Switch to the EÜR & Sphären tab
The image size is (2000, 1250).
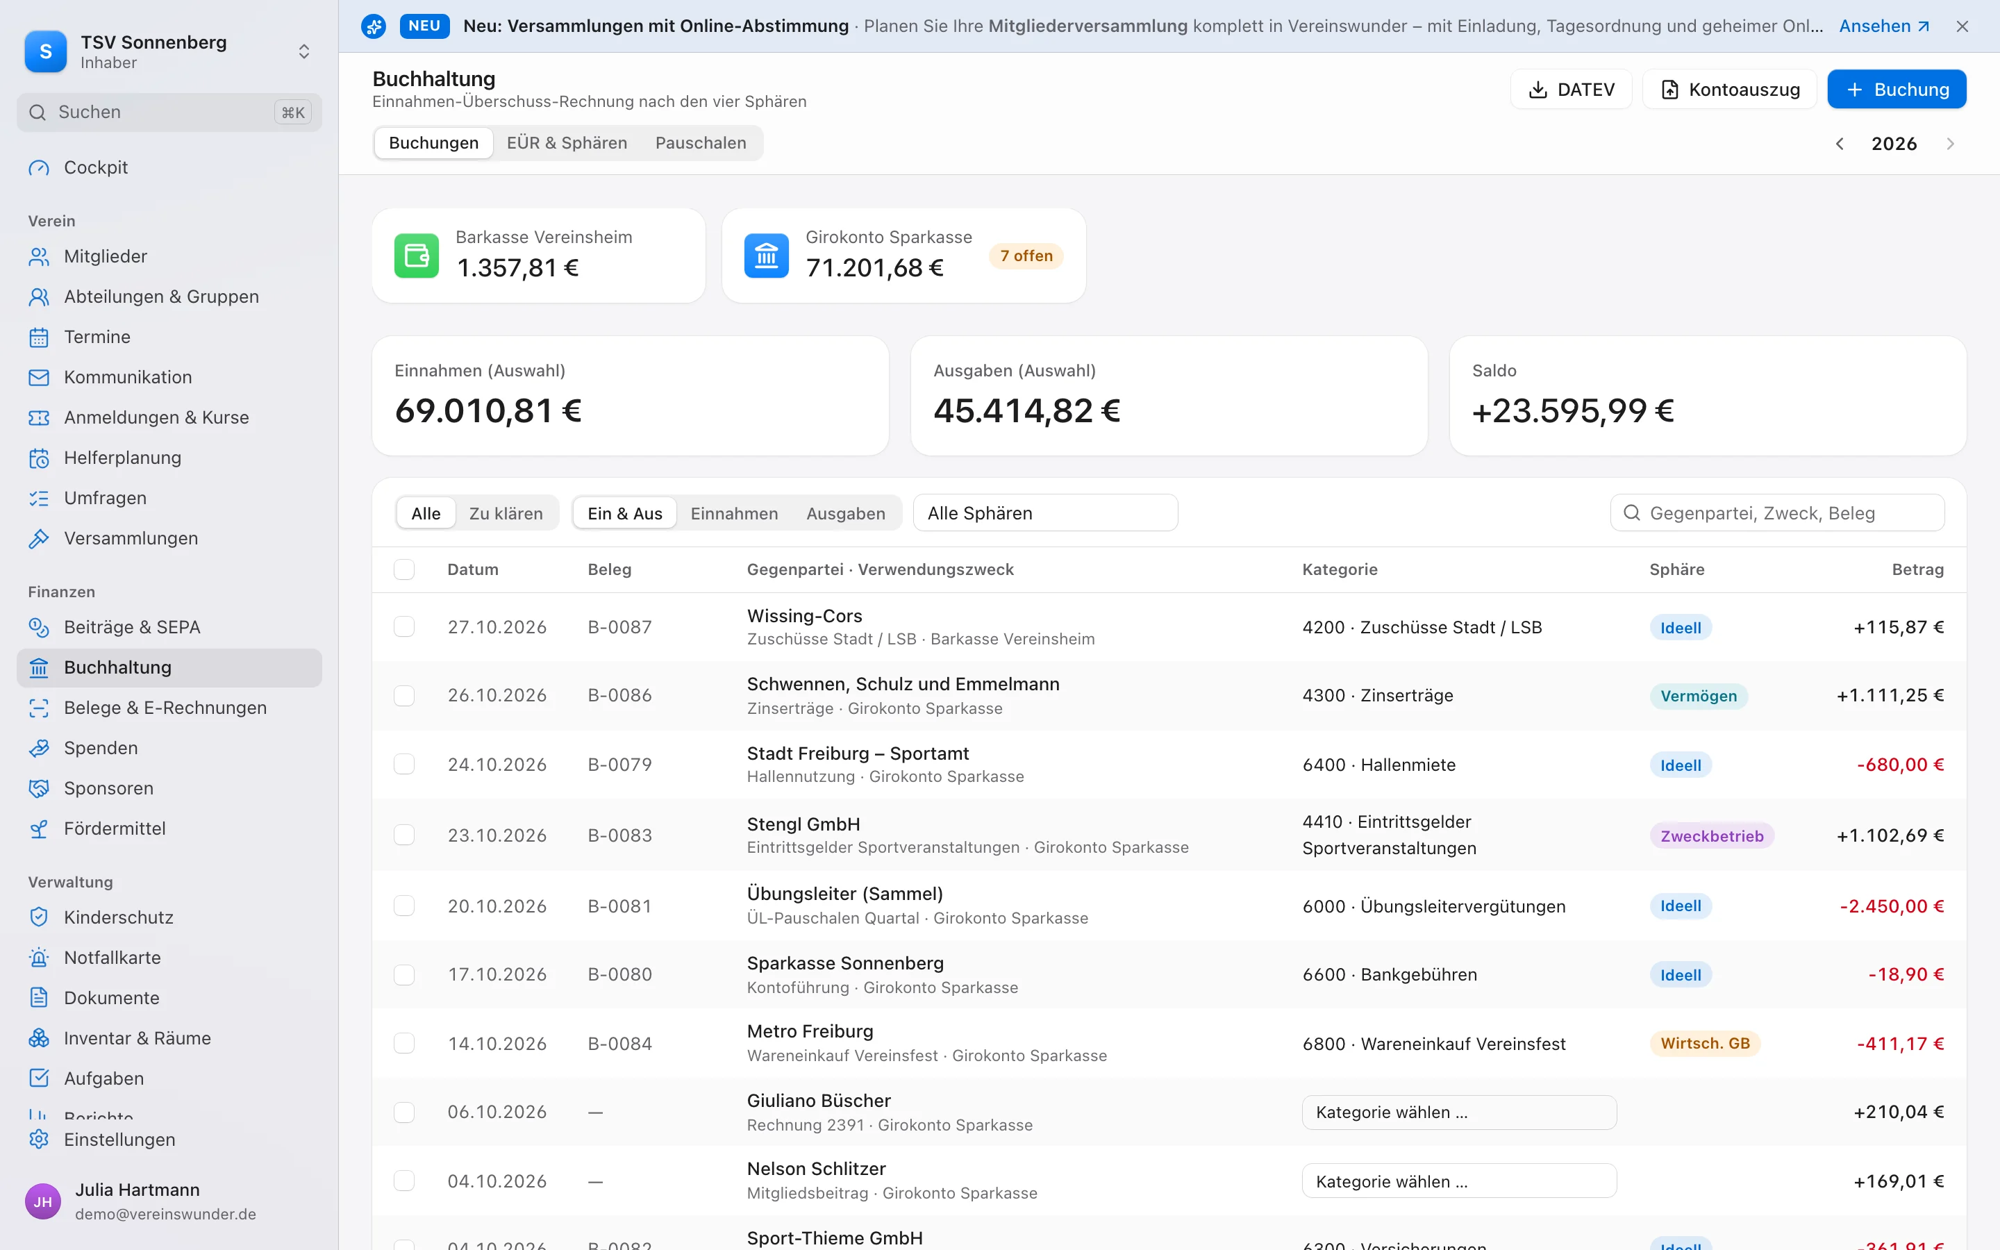pos(567,143)
